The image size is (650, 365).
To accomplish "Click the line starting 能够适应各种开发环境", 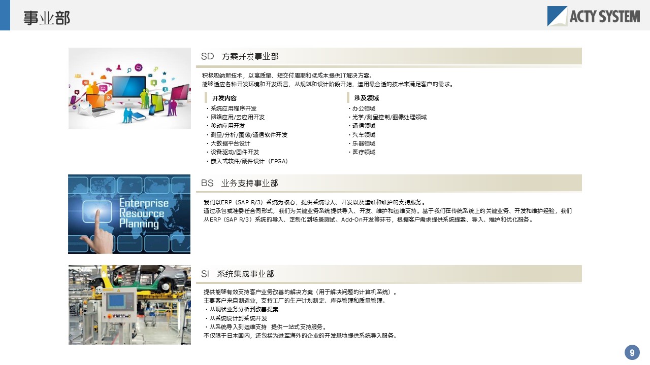I will pyautogui.click(x=328, y=84).
